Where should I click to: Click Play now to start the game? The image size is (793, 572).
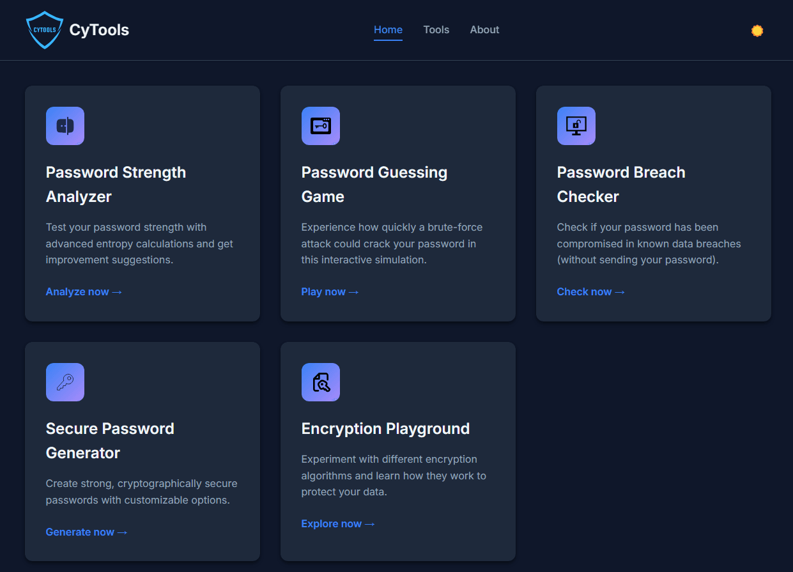330,291
